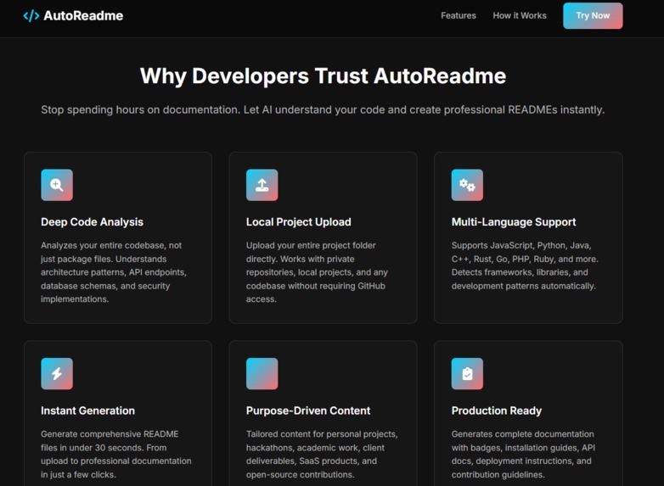
Task: Click the Try Now button
Action: point(593,15)
